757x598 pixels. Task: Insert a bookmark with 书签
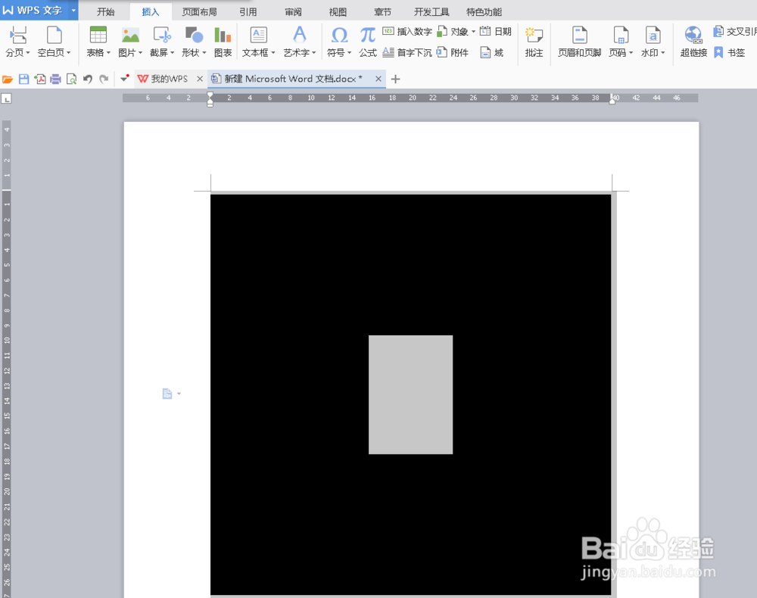coord(730,52)
